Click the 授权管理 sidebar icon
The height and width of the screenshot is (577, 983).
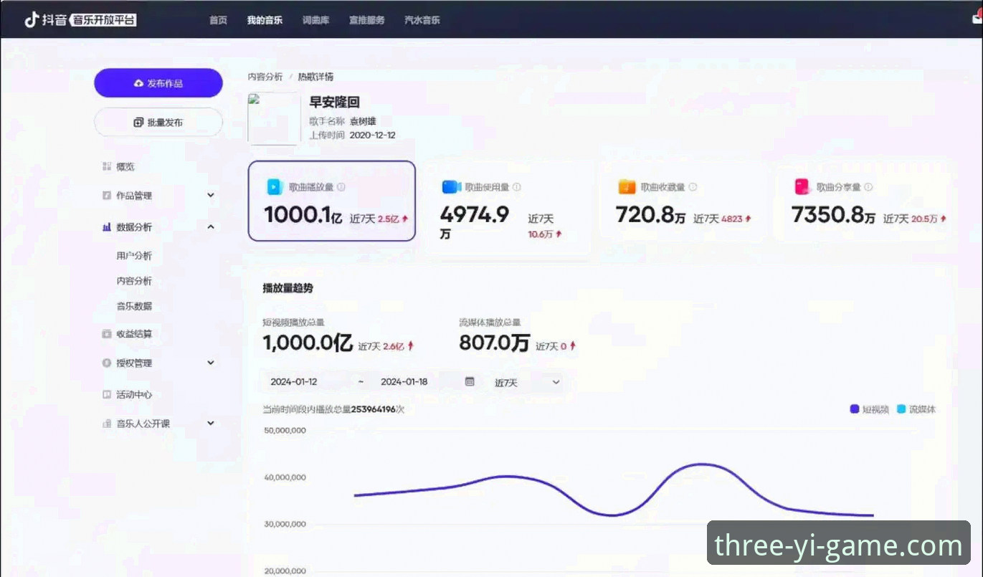click(x=107, y=363)
